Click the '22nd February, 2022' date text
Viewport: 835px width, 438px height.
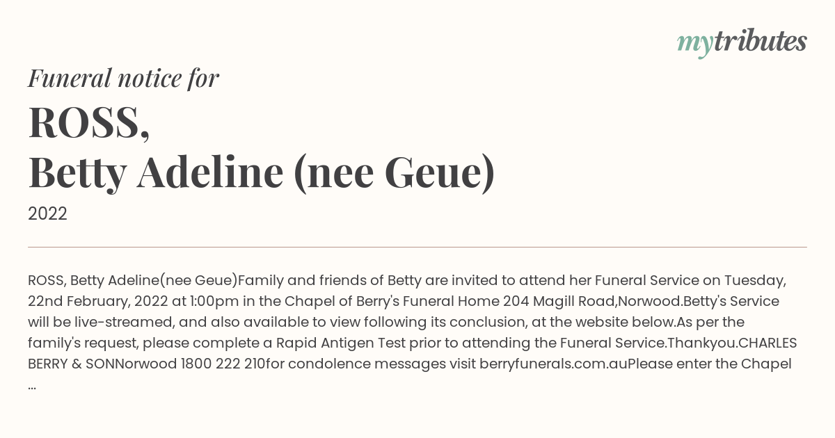(95, 301)
